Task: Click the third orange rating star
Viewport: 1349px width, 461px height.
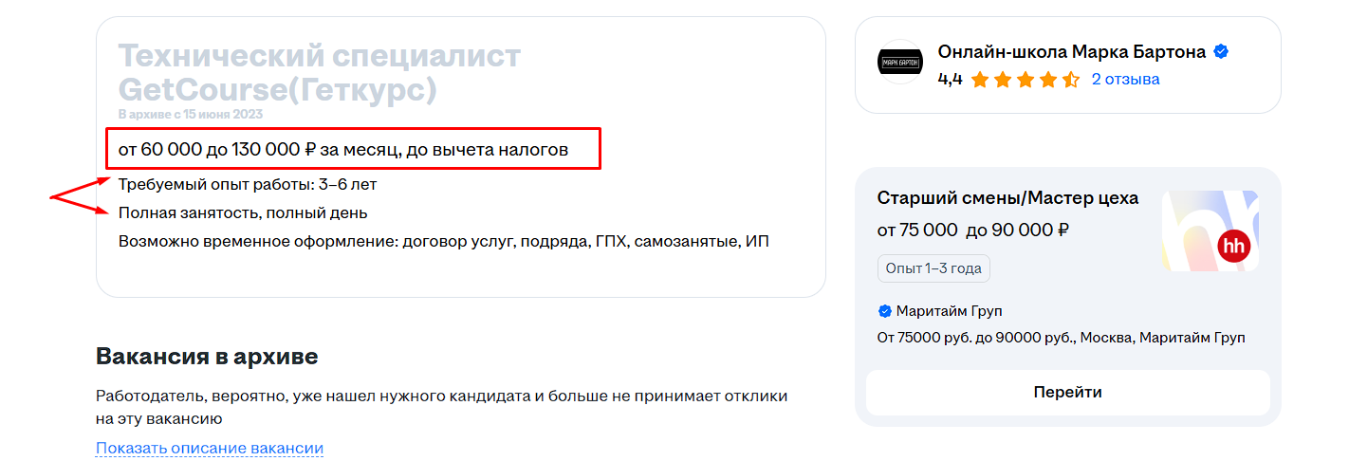Action: [x=1026, y=80]
